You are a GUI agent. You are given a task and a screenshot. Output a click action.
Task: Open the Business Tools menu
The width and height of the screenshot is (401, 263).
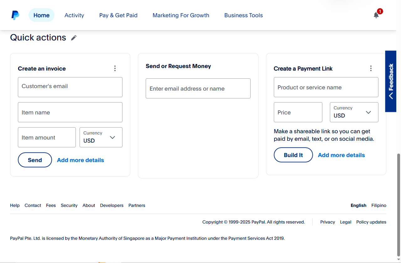coord(243,15)
